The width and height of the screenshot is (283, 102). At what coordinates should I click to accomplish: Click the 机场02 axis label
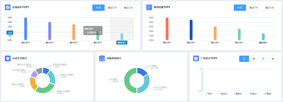pyautogui.click(x=253, y=94)
